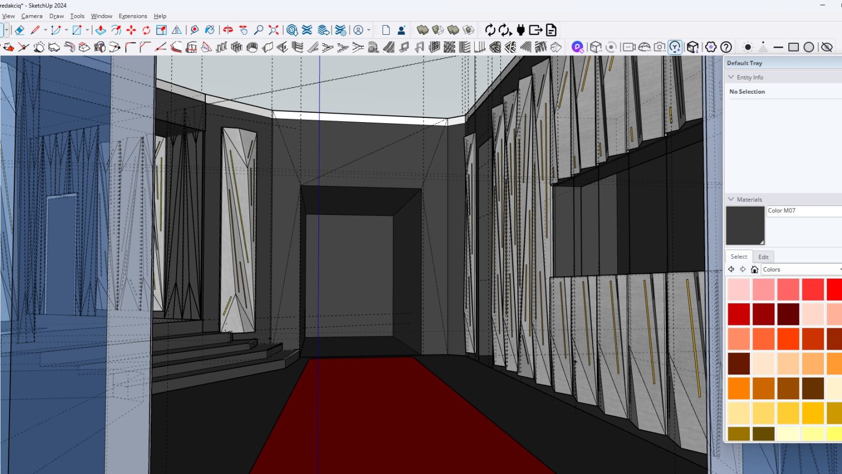Pick the lightest pink swatch at the grid start
The width and height of the screenshot is (842, 474).
pyautogui.click(x=739, y=290)
